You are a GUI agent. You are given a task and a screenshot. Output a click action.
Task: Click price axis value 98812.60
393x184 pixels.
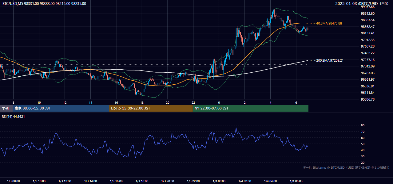click(x=368, y=13)
